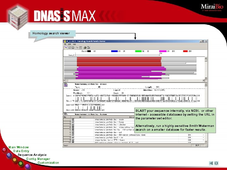This screenshot has height=170, width=227.
Task: Click the green navigation ball
Action: click(21, 163)
